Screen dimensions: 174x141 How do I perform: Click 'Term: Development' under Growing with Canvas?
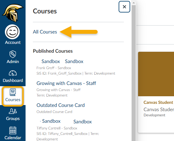(x=52, y=95)
